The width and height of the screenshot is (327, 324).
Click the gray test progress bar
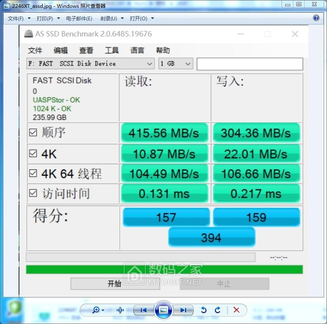point(141,257)
